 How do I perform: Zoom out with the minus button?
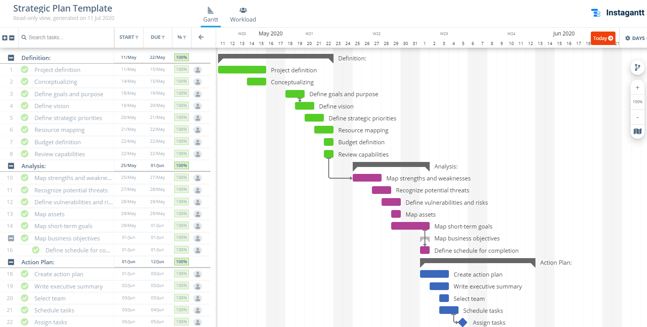(x=637, y=117)
